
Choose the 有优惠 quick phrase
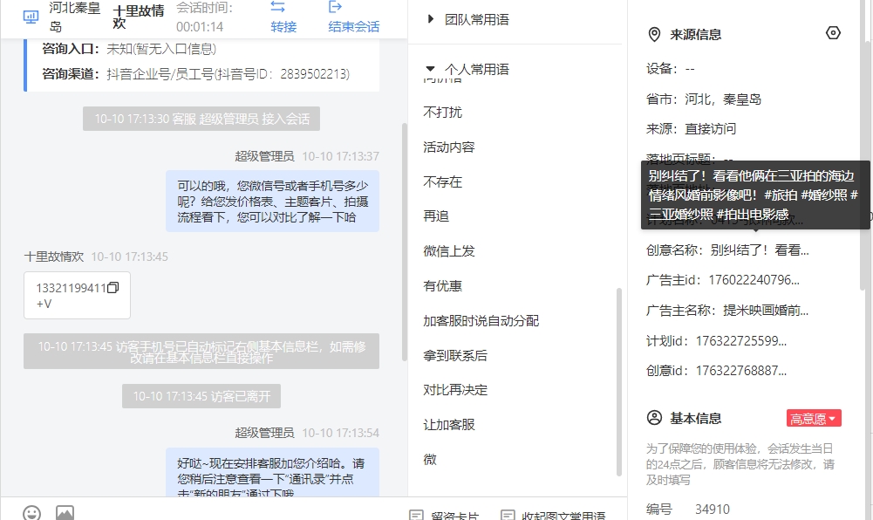443,285
